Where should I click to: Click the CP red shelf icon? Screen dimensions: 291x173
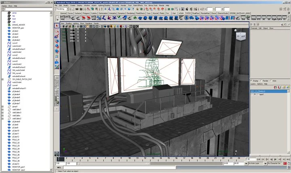coord(89,18)
